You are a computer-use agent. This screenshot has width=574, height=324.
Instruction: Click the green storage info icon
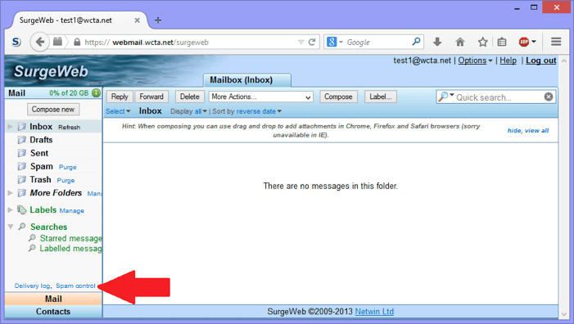(x=96, y=93)
